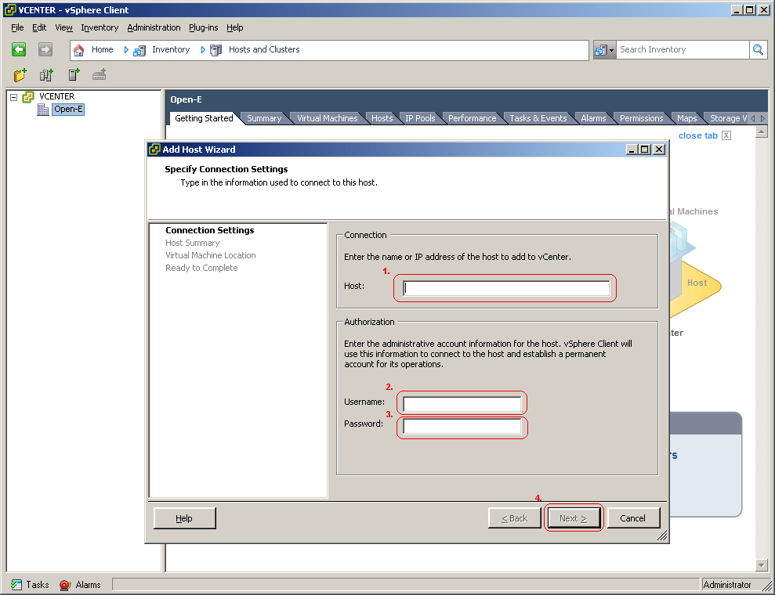Click the Tasks label in status bar

38,585
